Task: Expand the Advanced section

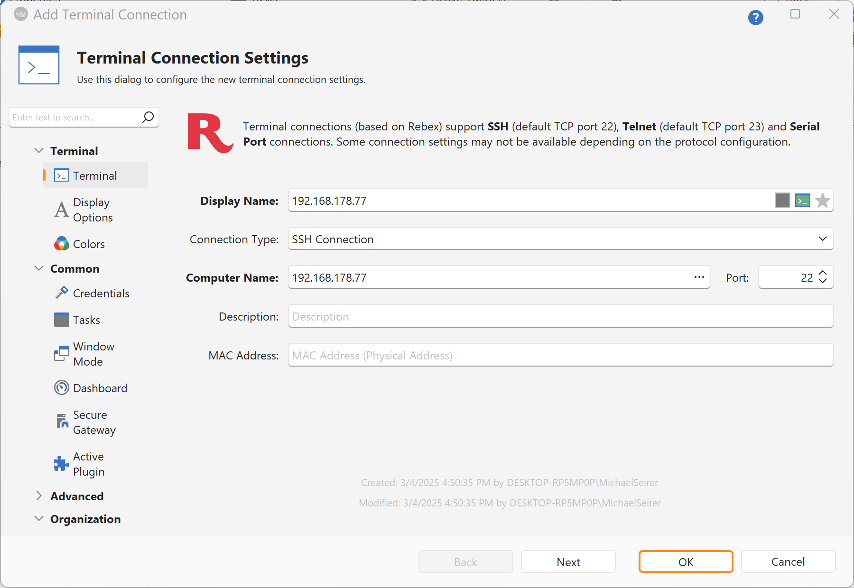Action: point(39,496)
